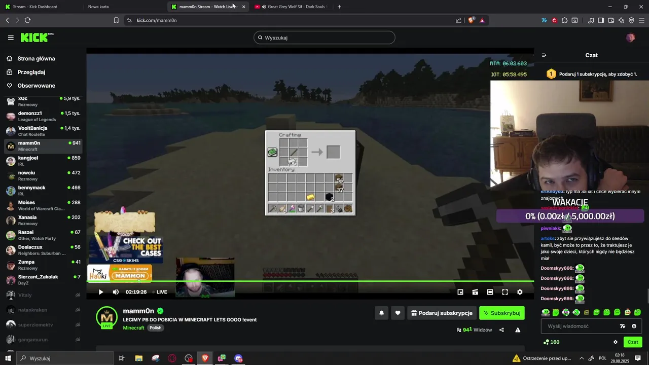Click the green Subskrybuj button
649x365 pixels.
pyautogui.click(x=502, y=313)
